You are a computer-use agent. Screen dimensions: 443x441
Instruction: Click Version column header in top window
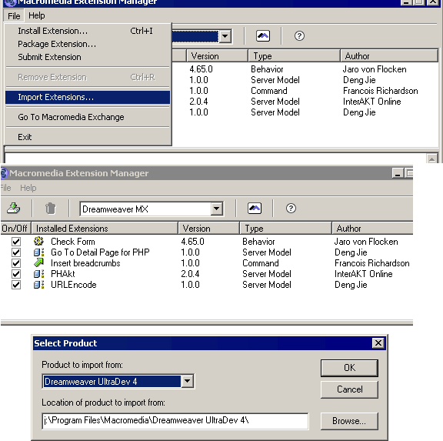pos(217,56)
